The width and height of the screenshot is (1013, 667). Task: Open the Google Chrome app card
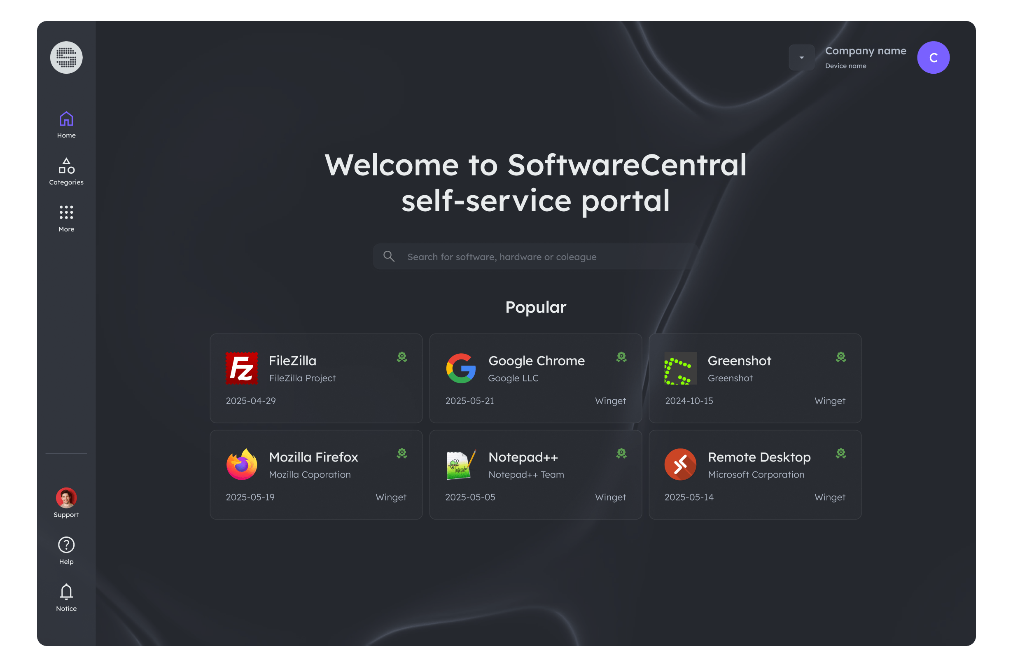click(535, 378)
